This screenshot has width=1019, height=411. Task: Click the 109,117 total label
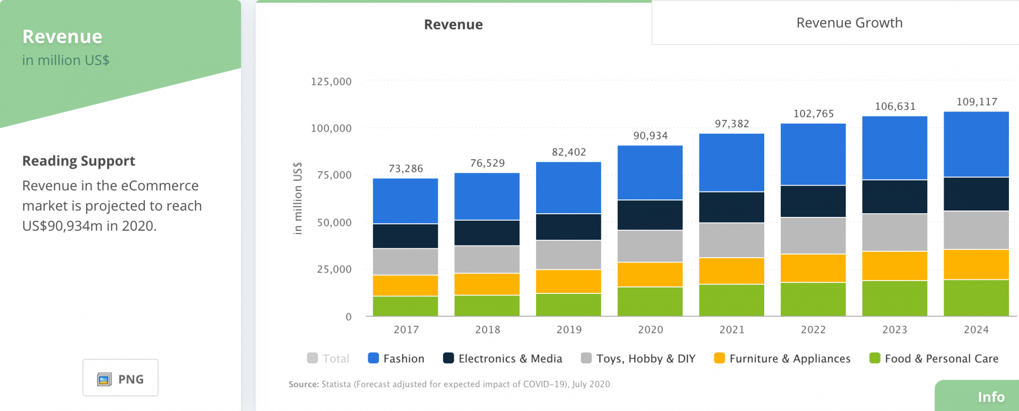coord(977,102)
